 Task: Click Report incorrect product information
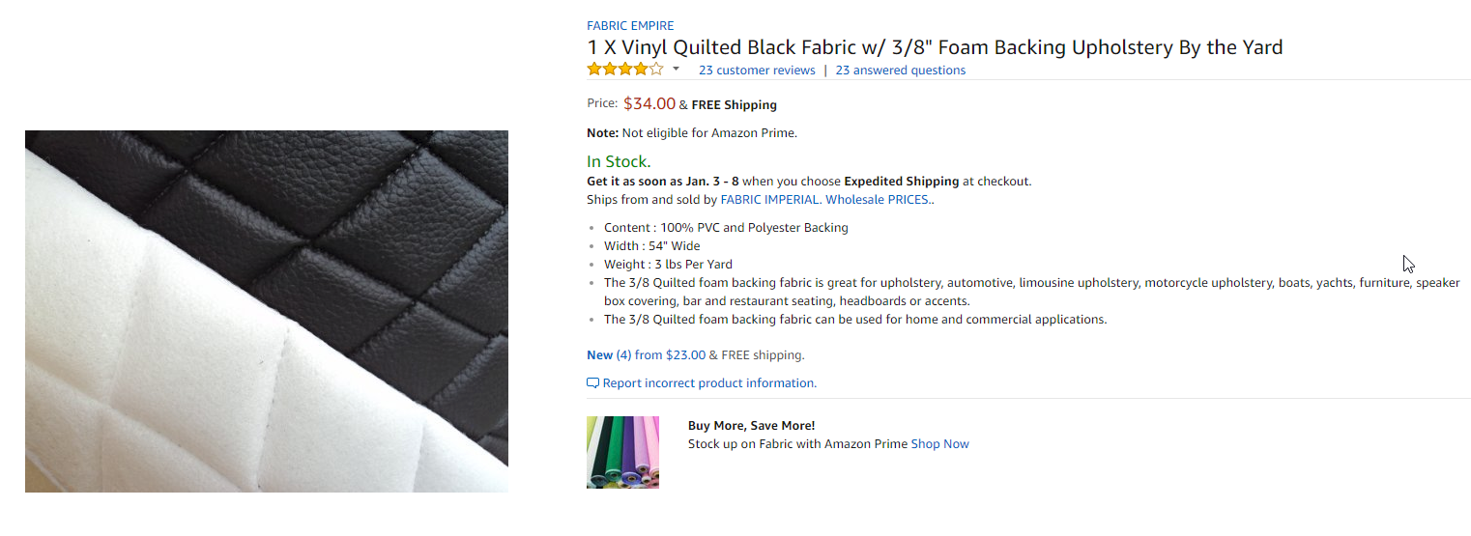pyautogui.click(x=709, y=383)
